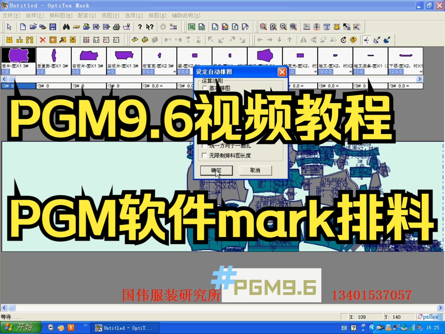Click the zoom in magnifier icon

(273, 27)
